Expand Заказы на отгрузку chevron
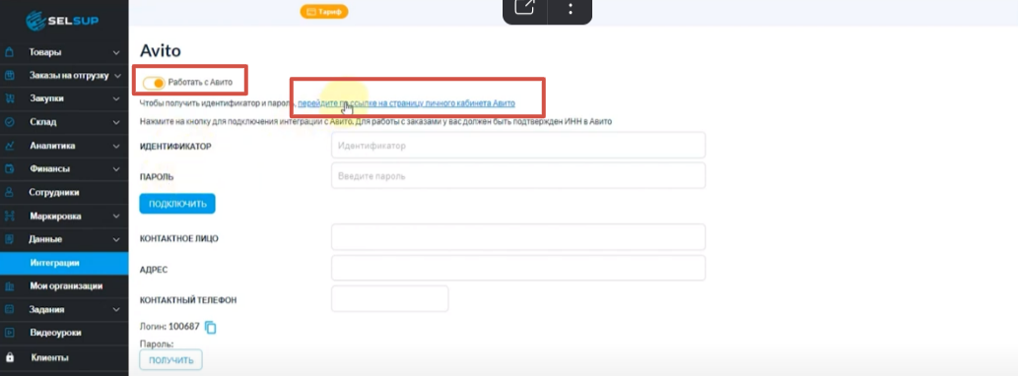This screenshot has width=1018, height=376. click(117, 76)
